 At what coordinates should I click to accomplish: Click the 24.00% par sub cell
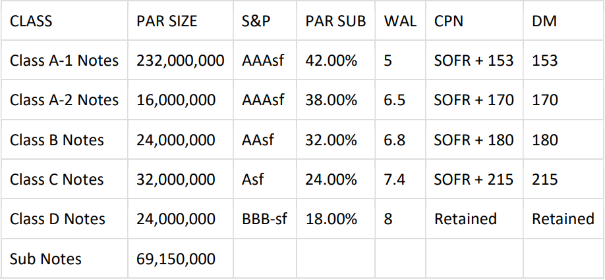(331, 179)
